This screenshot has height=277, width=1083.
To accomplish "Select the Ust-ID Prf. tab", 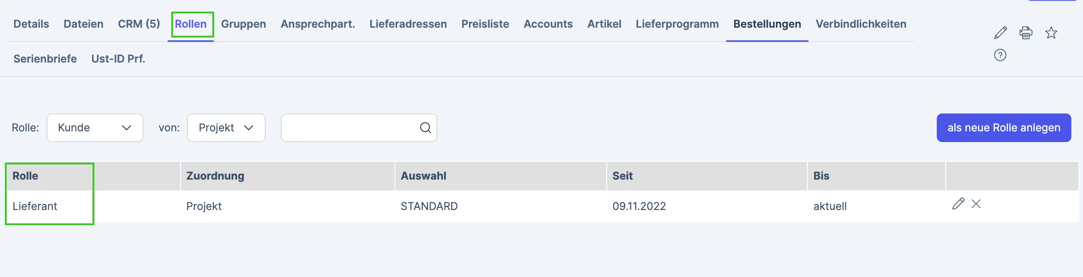I will coord(118,59).
